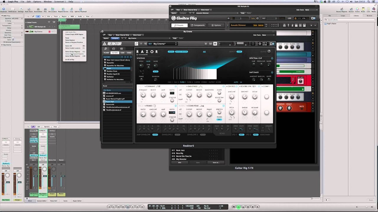Click Compare button in Big Cinema plugin

[115, 38]
